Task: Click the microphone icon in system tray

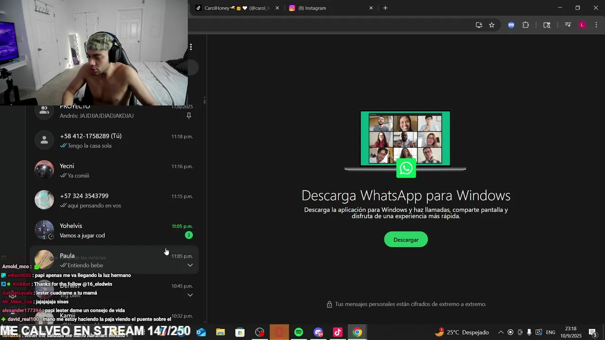Action: pos(529,332)
